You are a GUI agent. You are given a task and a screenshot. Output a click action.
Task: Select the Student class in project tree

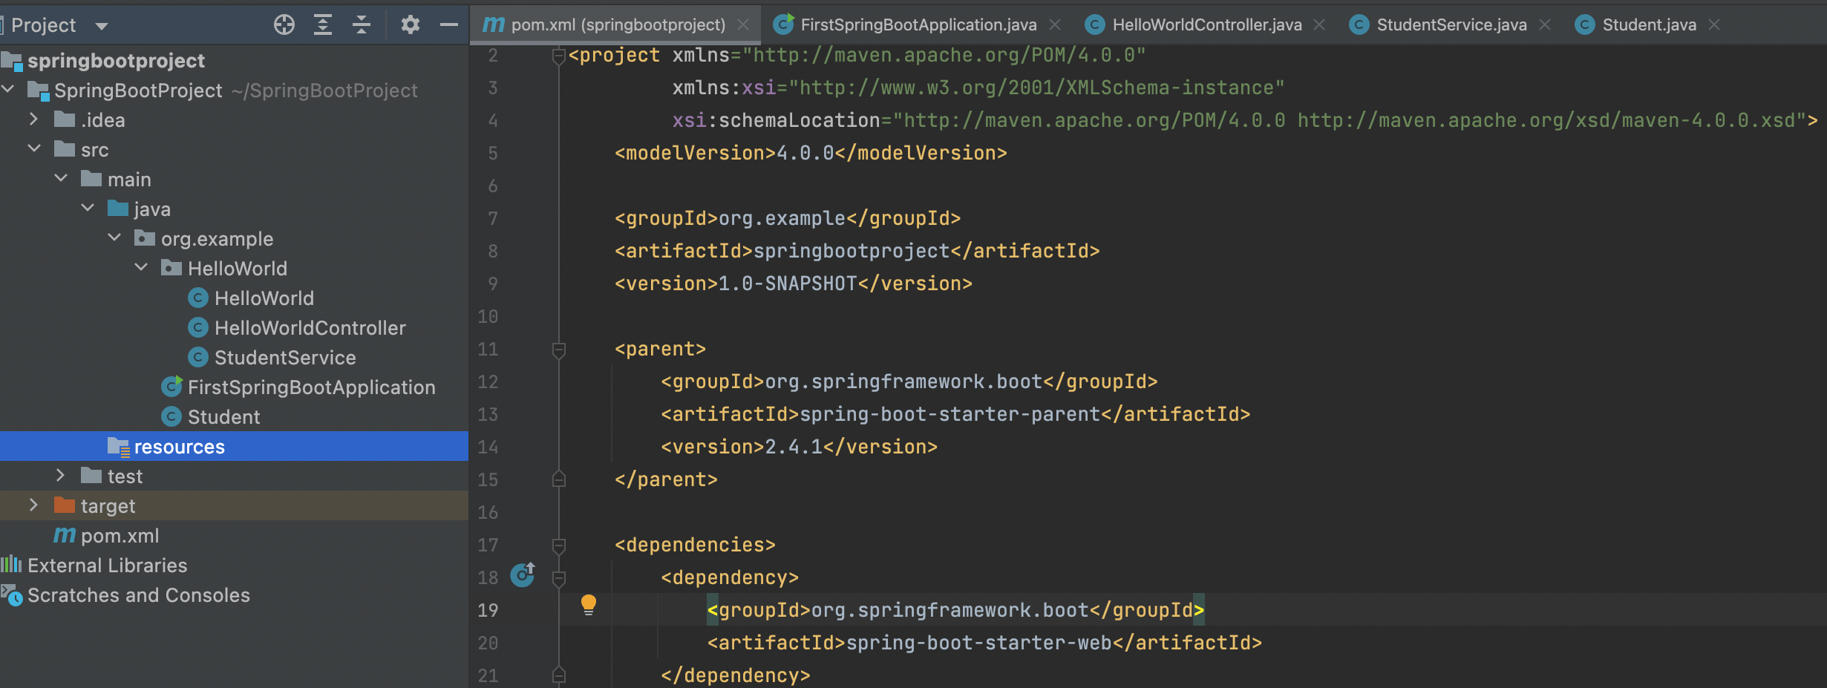tap(223, 416)
